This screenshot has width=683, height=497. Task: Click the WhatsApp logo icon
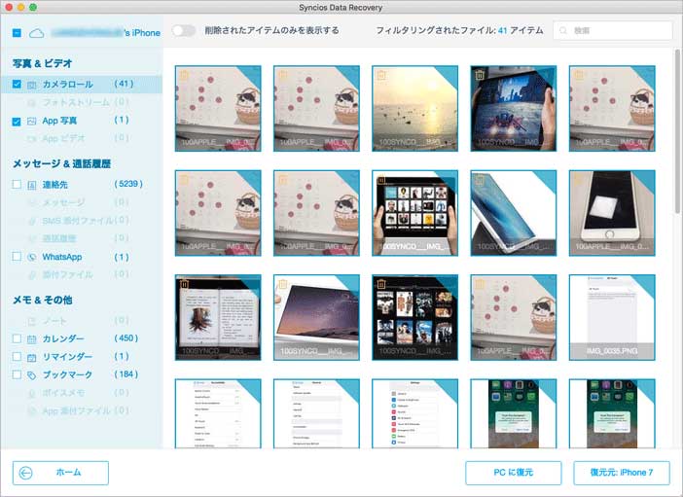(x=32, y=258)
